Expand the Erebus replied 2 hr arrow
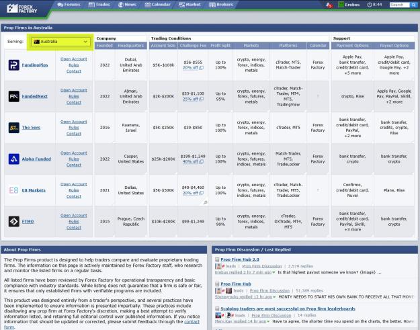The image size is (420, 330). pos(274,272)
